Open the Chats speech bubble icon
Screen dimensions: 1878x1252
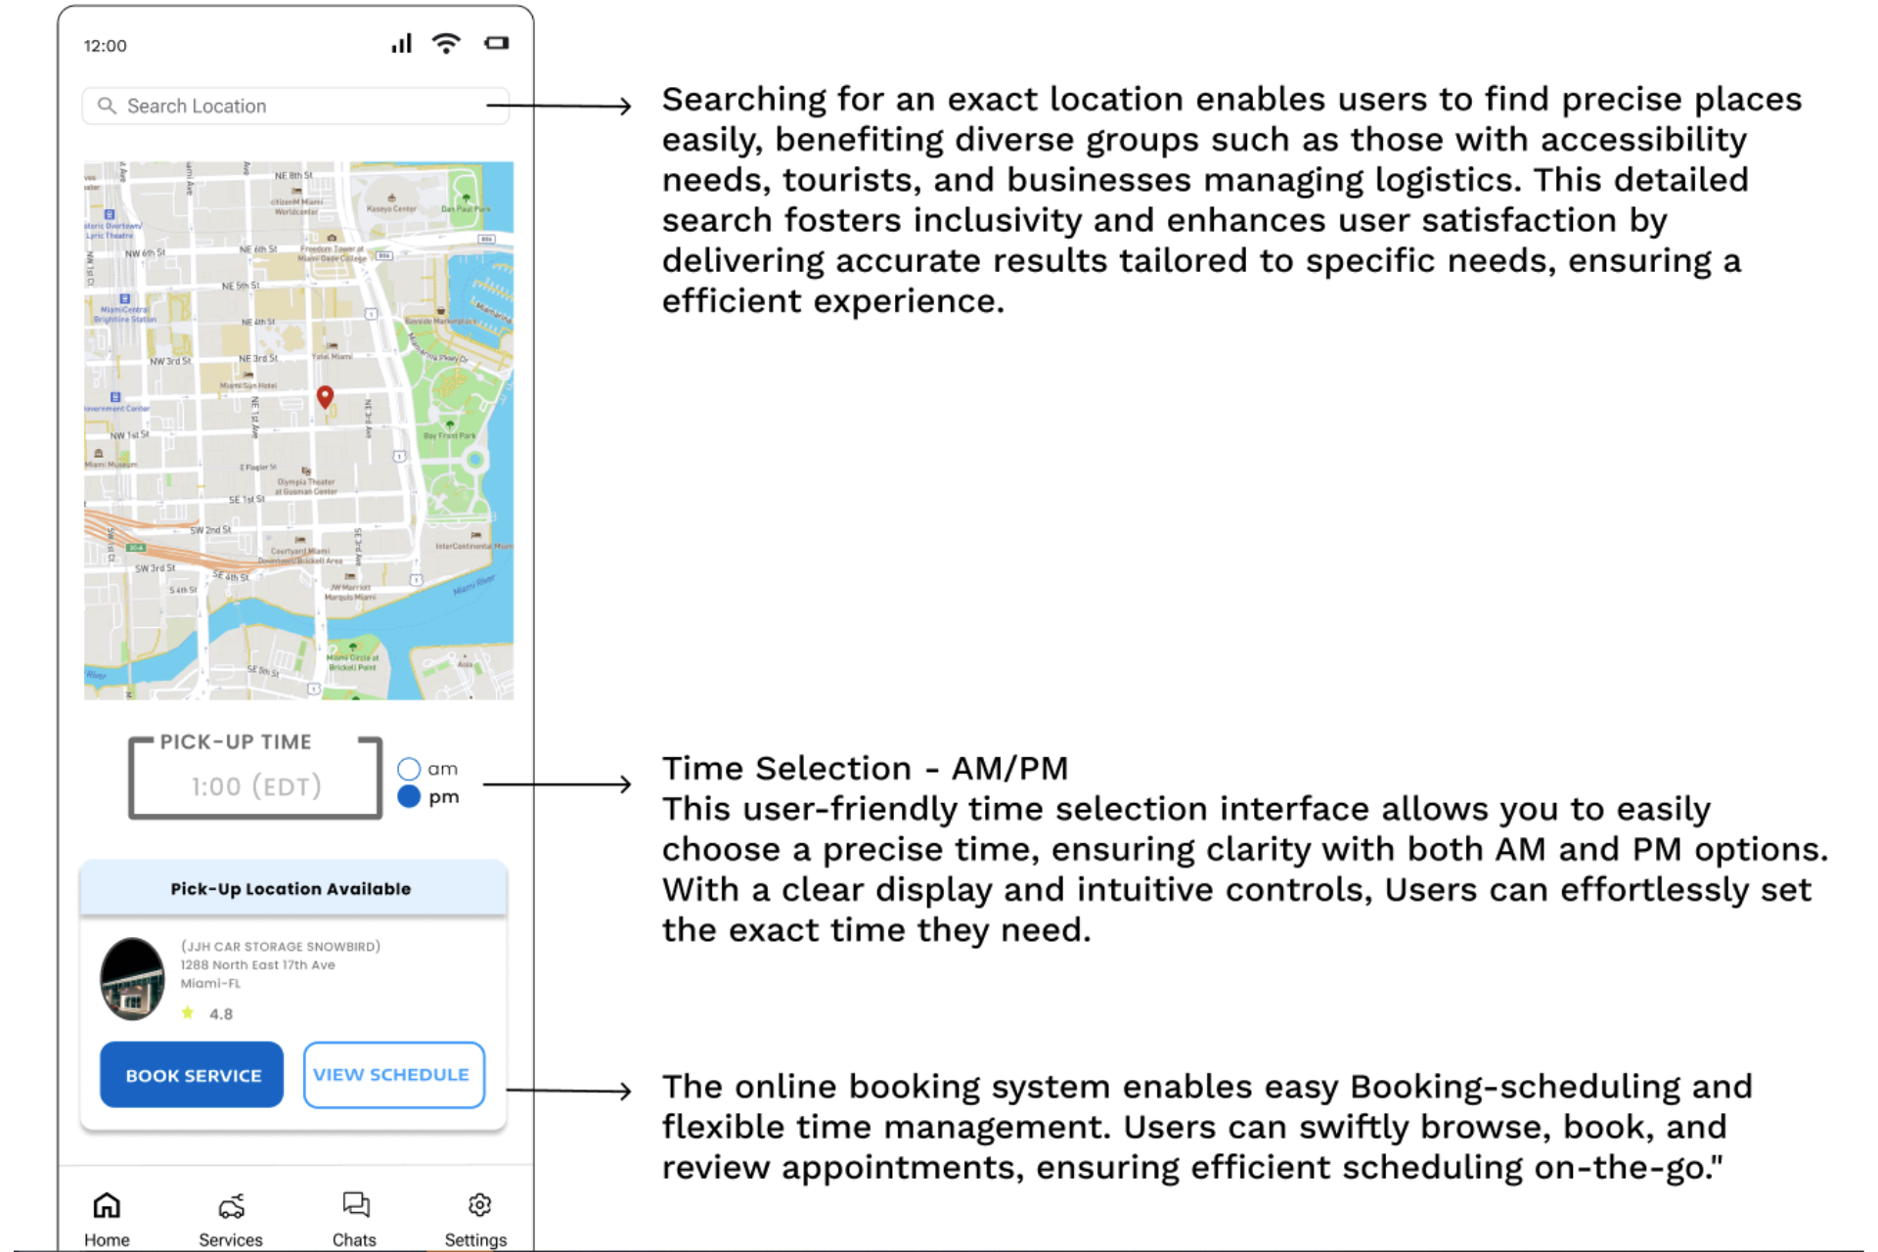point(355,1204)
